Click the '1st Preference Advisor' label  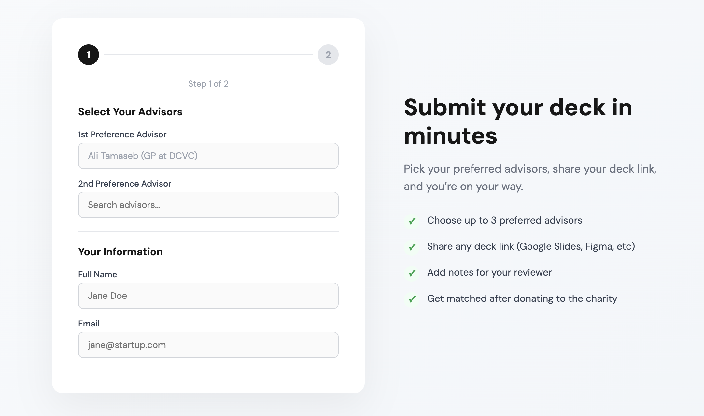[122, 134]
